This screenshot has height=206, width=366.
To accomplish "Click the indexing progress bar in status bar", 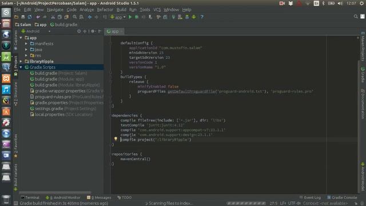I will [x=246, y=204].
